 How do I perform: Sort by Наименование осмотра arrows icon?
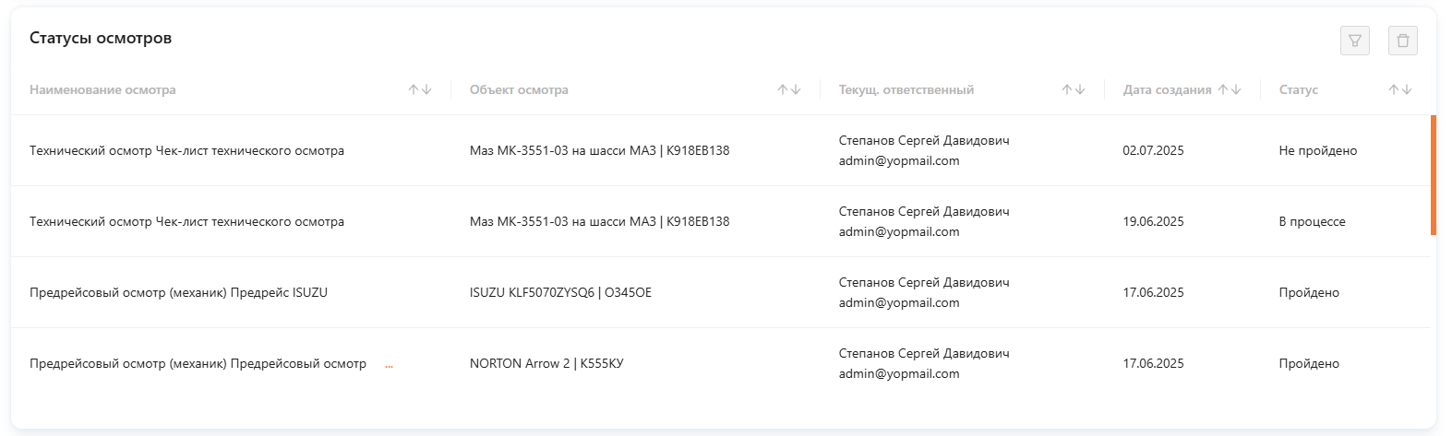pos(420,89)
